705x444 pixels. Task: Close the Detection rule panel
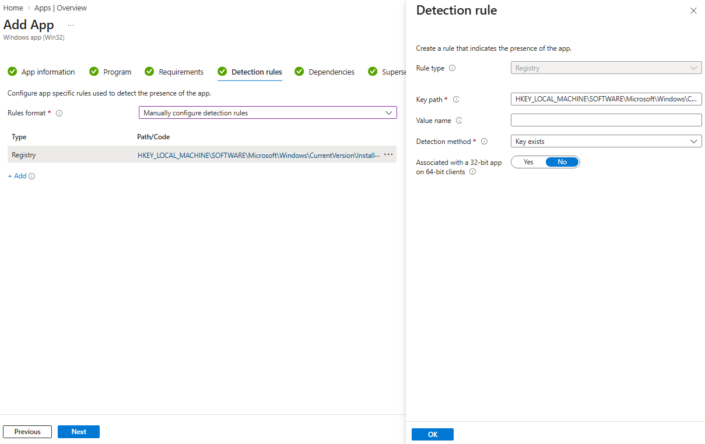[693, 11]
